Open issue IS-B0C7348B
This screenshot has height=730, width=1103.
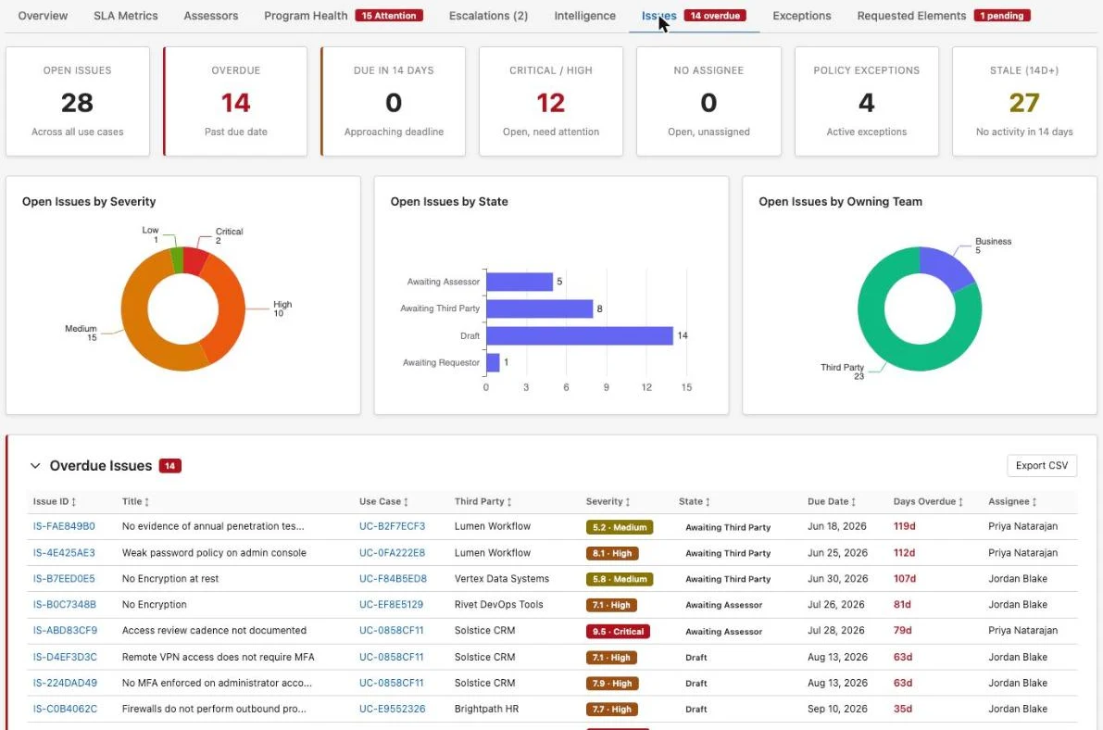(65, 604)
